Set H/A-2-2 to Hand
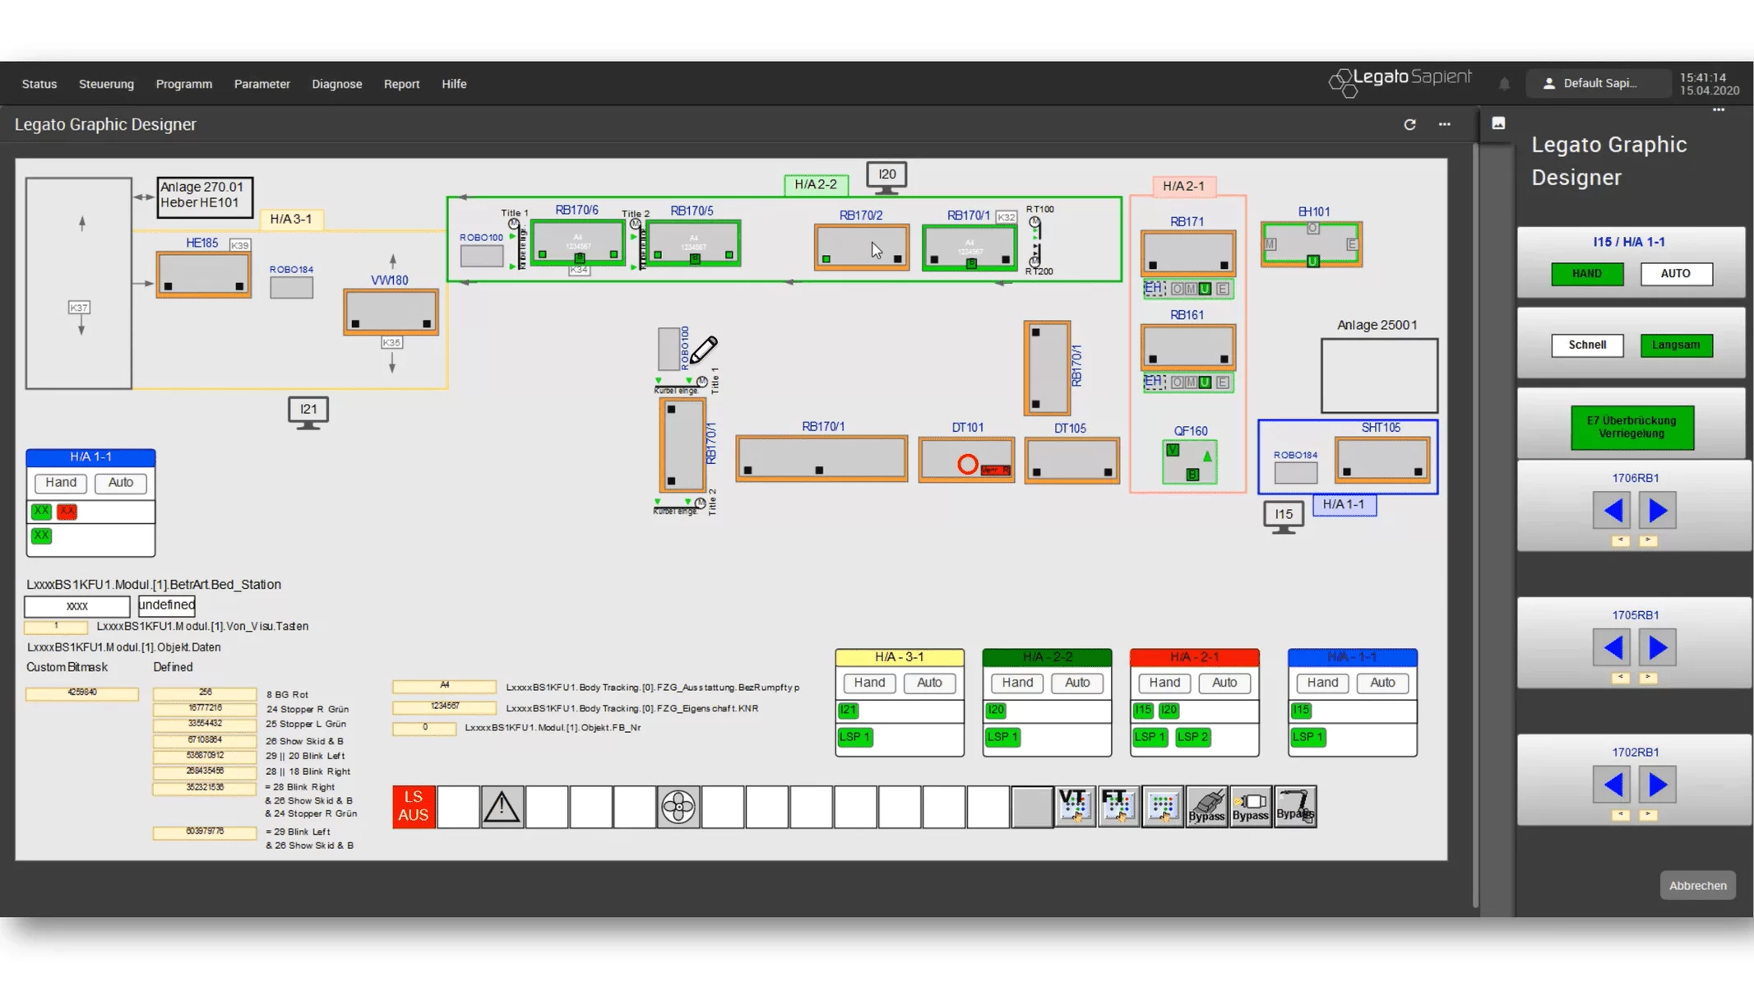The image size is (1754, 987). [1017, 683]
